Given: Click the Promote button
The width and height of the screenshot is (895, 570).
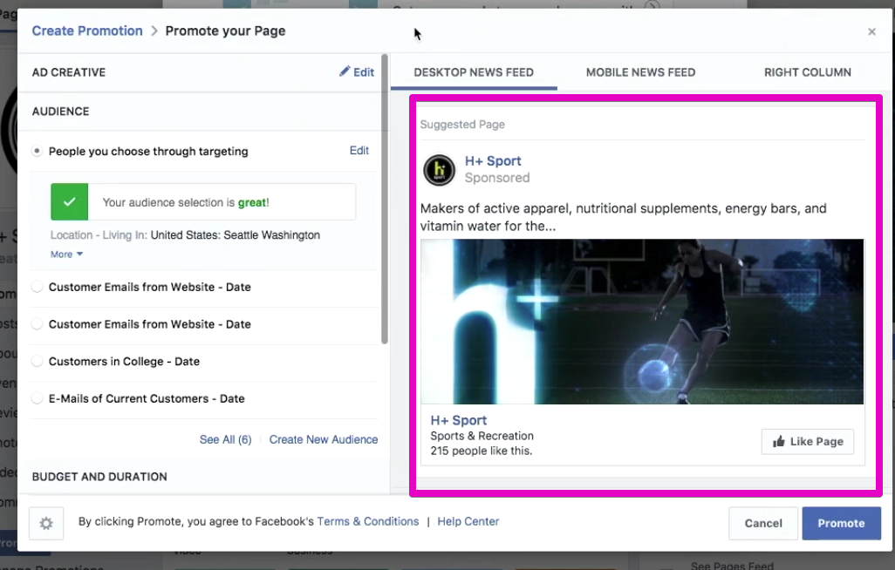Looking at the screenshot, I should click(x=841, y=523).
